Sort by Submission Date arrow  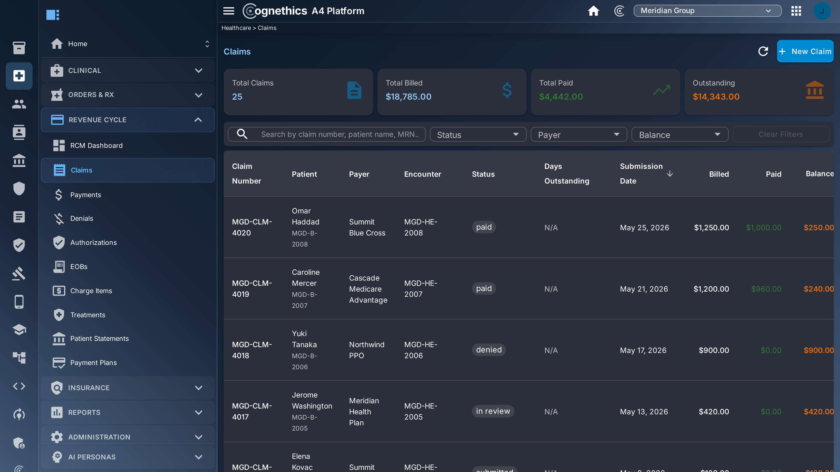click(670, 174)
